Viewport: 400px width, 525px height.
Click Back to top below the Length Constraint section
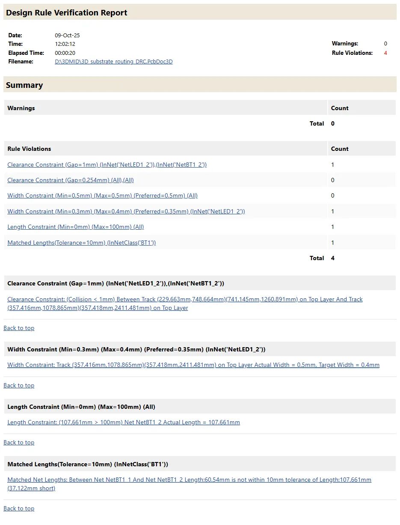pyautogui.click(x=19, y=442)
